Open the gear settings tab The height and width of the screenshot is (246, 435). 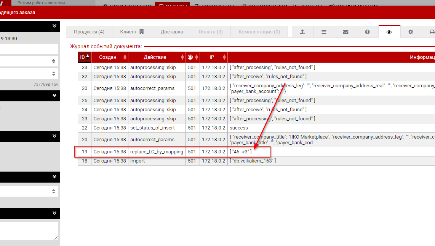pyautogui.click(x=411, y=32)
